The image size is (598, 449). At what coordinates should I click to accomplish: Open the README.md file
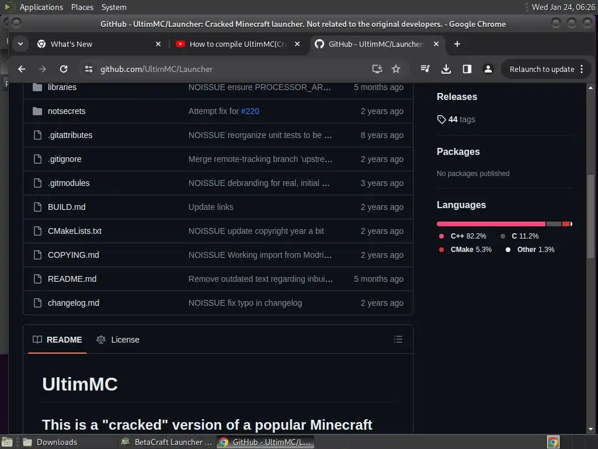pyautogui.click(x=72, y=279)
